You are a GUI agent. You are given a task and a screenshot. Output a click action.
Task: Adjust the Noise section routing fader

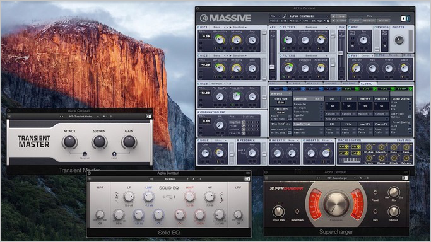click(x=232, y=154)
